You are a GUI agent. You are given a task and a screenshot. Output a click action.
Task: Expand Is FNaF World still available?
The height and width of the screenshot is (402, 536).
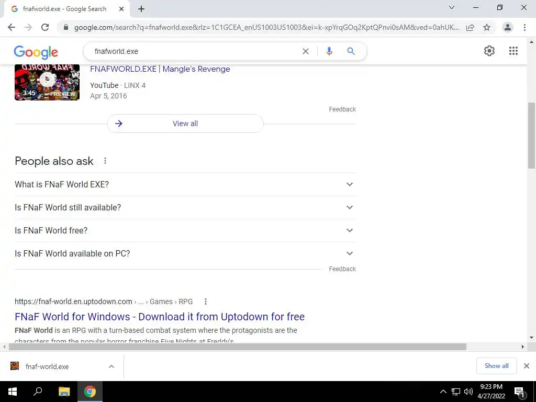[185, 207]
